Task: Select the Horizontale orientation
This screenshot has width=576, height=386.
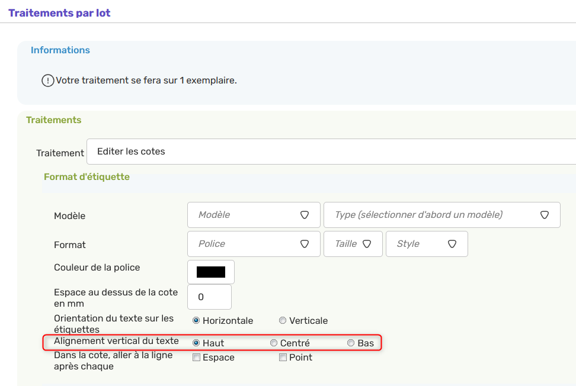Action: [196, 320]
